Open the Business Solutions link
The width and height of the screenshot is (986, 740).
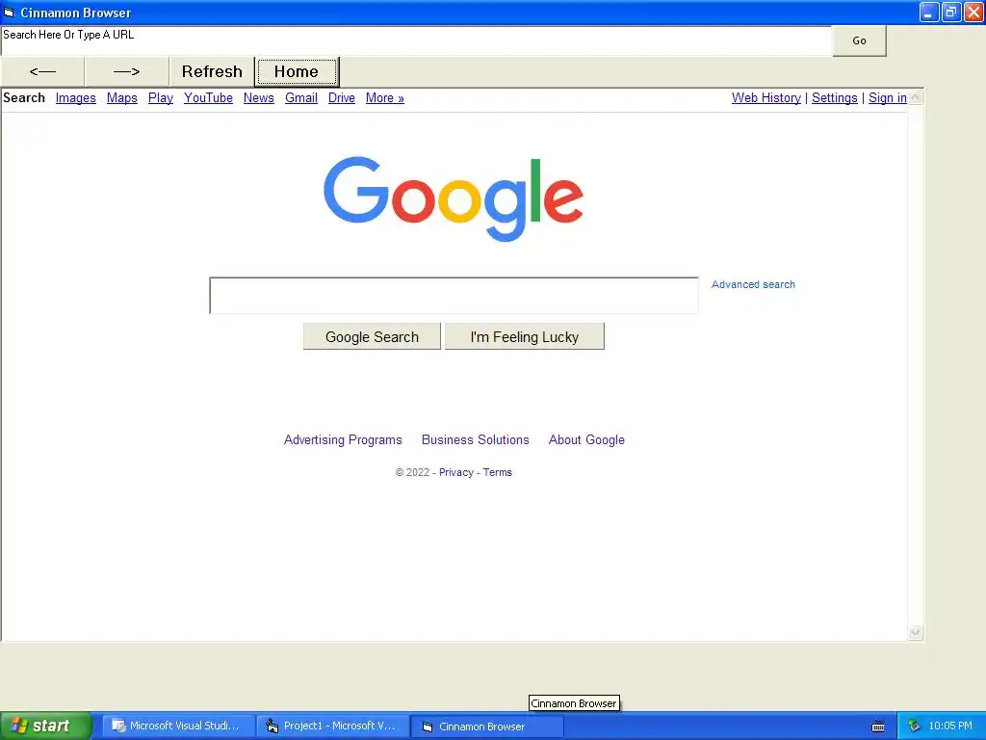coord(476,439)
